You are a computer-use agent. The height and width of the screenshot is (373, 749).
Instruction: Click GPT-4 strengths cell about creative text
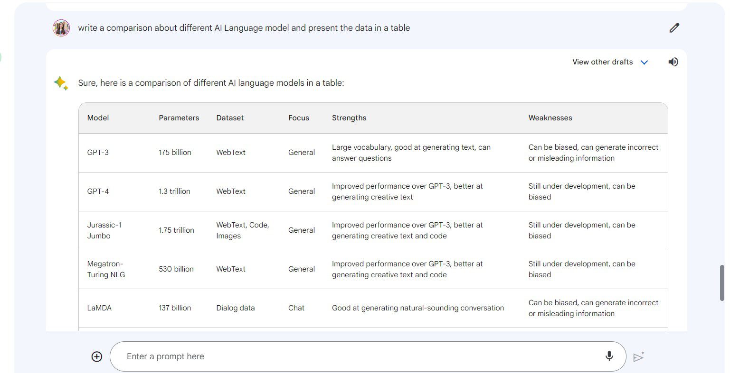coord(407,191)
